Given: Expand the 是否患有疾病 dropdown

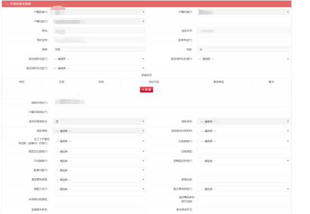Looking at the screenshot, I should (x=99, y=180).
